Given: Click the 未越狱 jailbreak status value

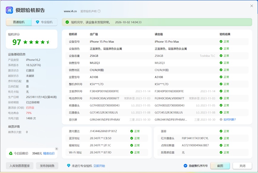Looking at the screenshot, I should (x=30, y=76).
